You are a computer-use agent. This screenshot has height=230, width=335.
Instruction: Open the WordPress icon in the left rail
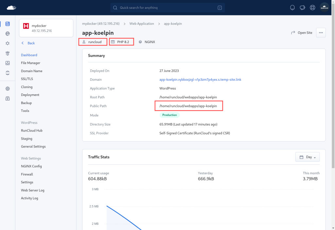8,73
